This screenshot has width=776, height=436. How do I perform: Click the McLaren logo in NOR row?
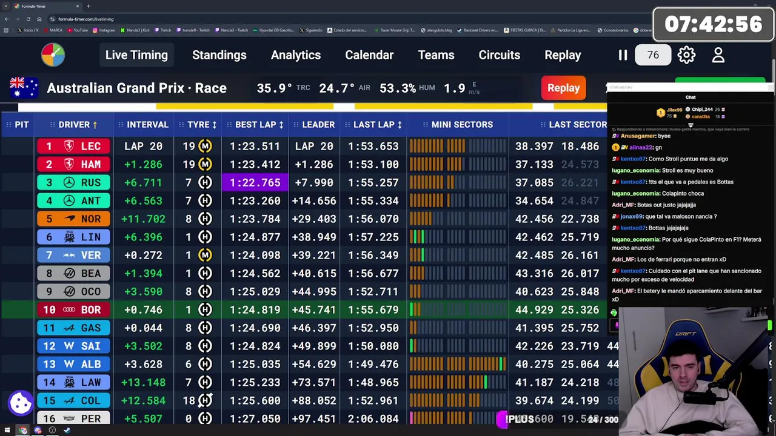(x=69, y=219)
